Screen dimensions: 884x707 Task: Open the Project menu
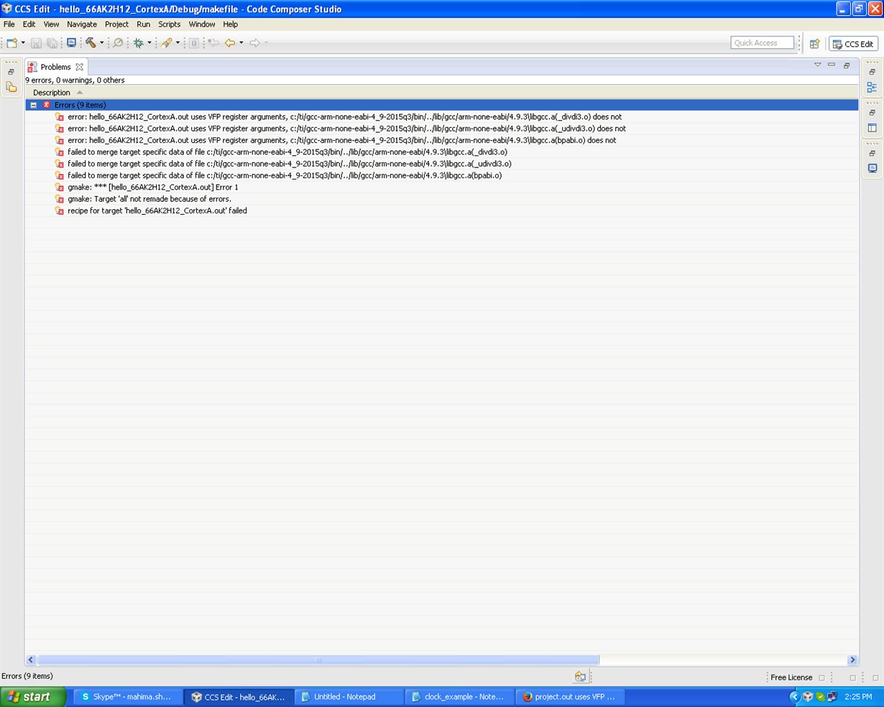pos(116,24)
